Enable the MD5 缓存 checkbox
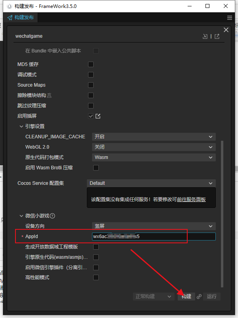The height and width of the screenshot is (318, 238). (91, 64)
